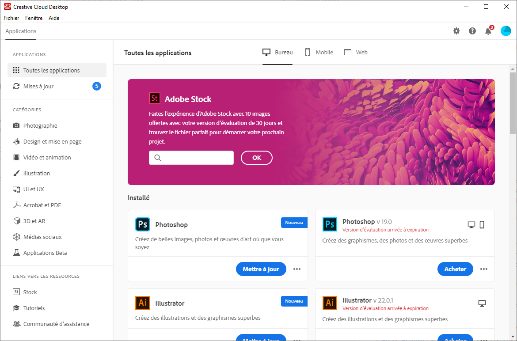Click the Toutes les applications page heading
Viewport: 517px width, 341px height.
(x=158, y=53)
